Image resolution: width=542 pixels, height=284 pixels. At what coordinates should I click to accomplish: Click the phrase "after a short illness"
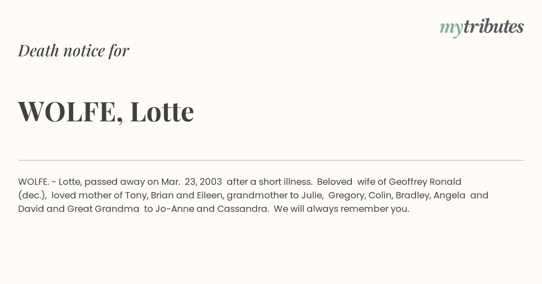(x=269, y=182)
